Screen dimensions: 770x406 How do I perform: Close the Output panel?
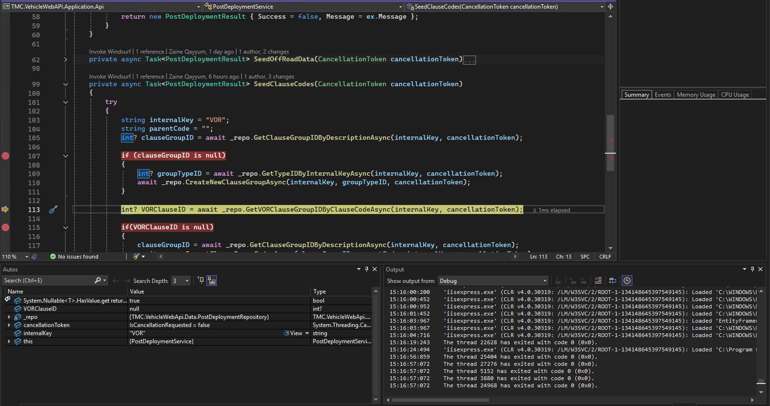pos(760,269)
